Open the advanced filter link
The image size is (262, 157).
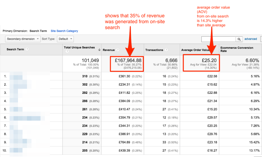[x=250, y=39]
